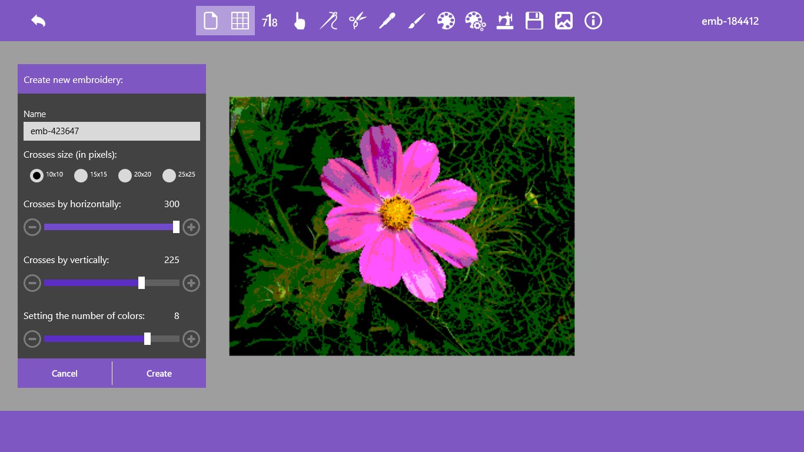Screen dimensions: 804x452
Task: Pick the eyedropper color tool
Action: [387, 21]
